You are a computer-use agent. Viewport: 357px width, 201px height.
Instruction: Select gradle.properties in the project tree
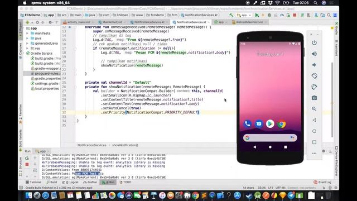46,78
